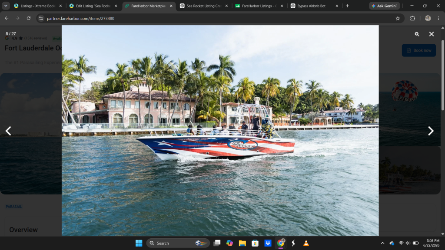Show hidden system tray icons
The width and height of the screenshot is (445, 250).
pyautogui.click(x=382, y=243)
